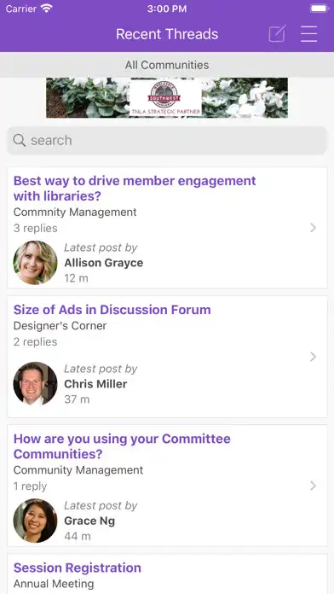The width and height of the screenshot is (334, 594).
Task: Open Grace Ng's profile photo
Action: (x=35, y=521)
